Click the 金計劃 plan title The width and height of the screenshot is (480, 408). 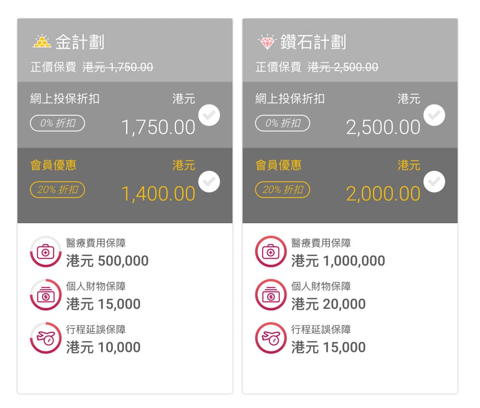point(80,42)
